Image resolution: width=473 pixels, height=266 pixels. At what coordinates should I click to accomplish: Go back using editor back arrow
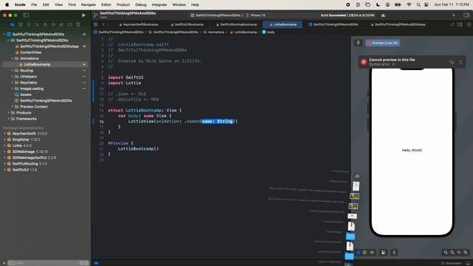coord(103,24)
